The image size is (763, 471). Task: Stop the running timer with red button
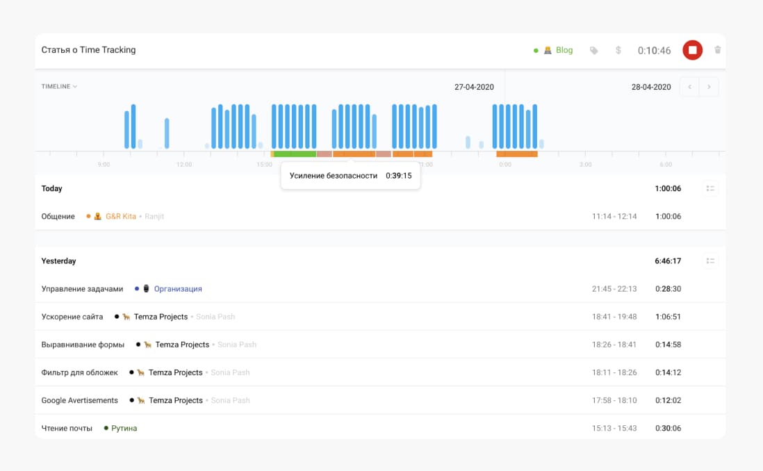click(x=692, y=50)
